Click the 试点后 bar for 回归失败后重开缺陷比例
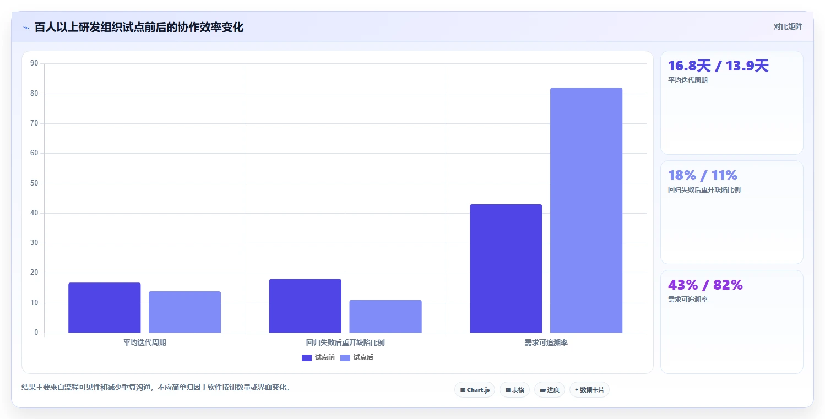The width and height of the screenshot is (825, 419). point(386,317)
